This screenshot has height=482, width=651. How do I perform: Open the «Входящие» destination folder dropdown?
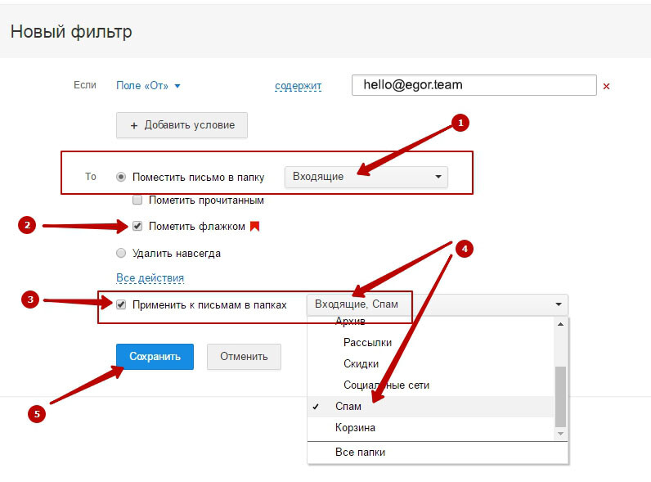click(x=366, y=177)
